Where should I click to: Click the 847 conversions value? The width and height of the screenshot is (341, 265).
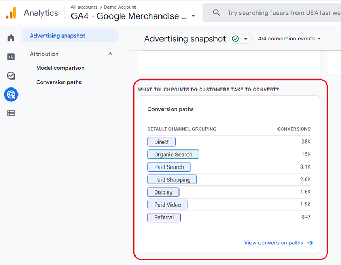pyautogui.click(x=306, y=217)
